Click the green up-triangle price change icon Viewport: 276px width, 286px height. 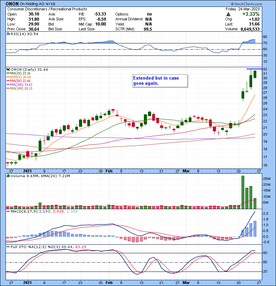228,14
